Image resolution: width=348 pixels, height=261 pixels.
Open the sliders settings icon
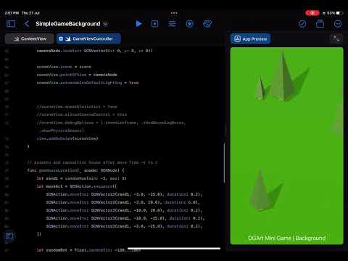[x=172, y=24]
